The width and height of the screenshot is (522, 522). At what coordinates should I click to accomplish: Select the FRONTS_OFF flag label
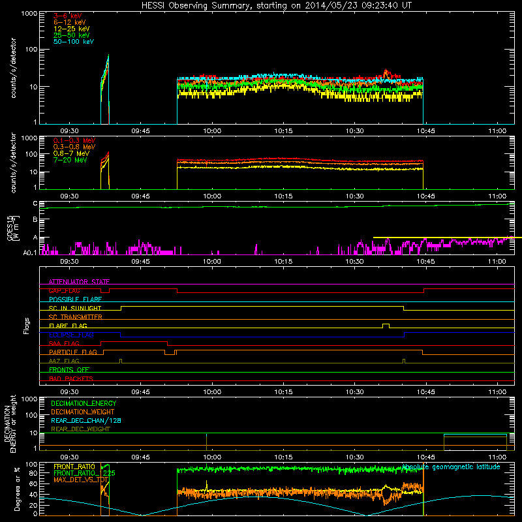69,369
